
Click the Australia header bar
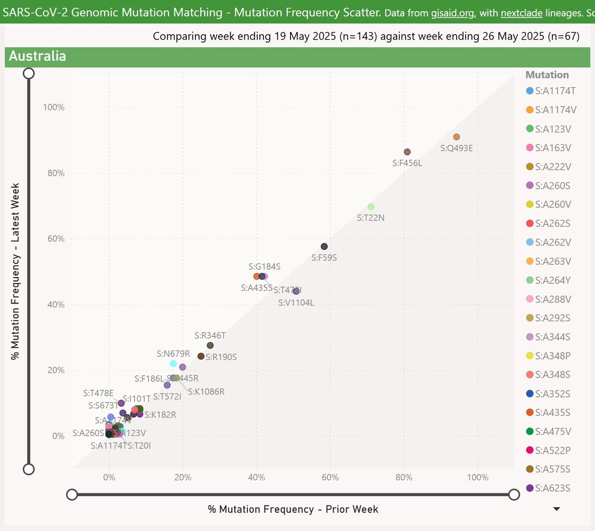pos(297,57)
